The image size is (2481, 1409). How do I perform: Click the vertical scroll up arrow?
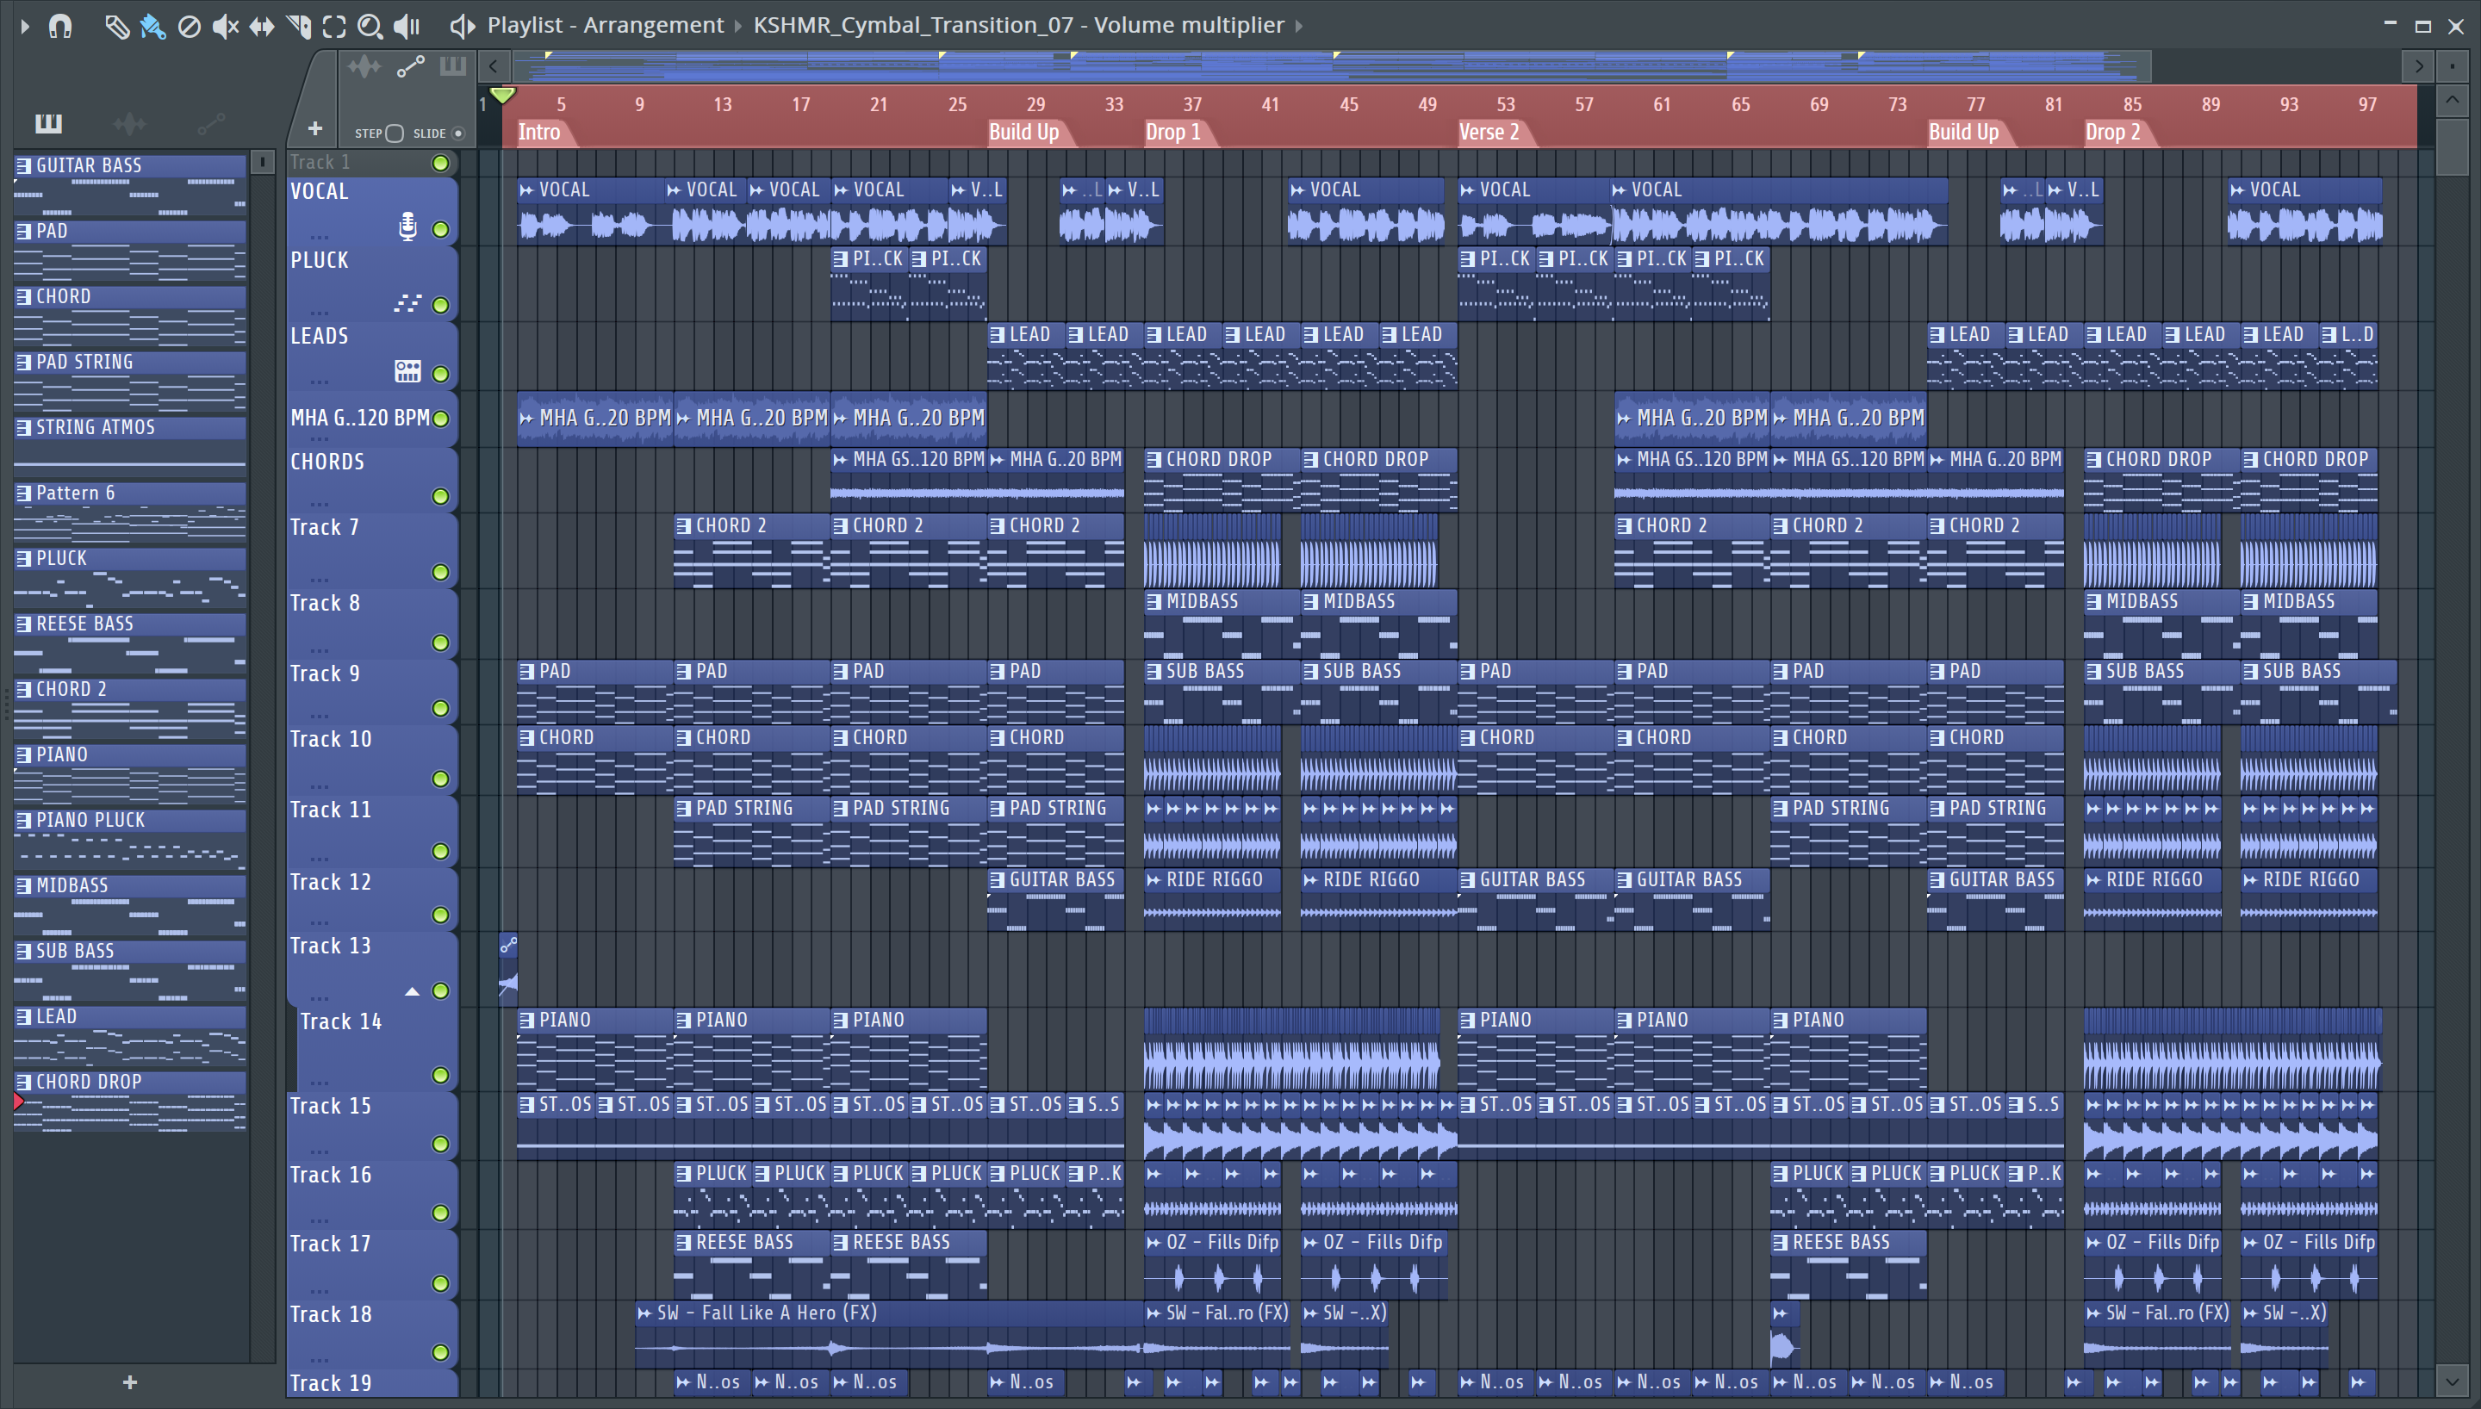tap(2452, 100)
